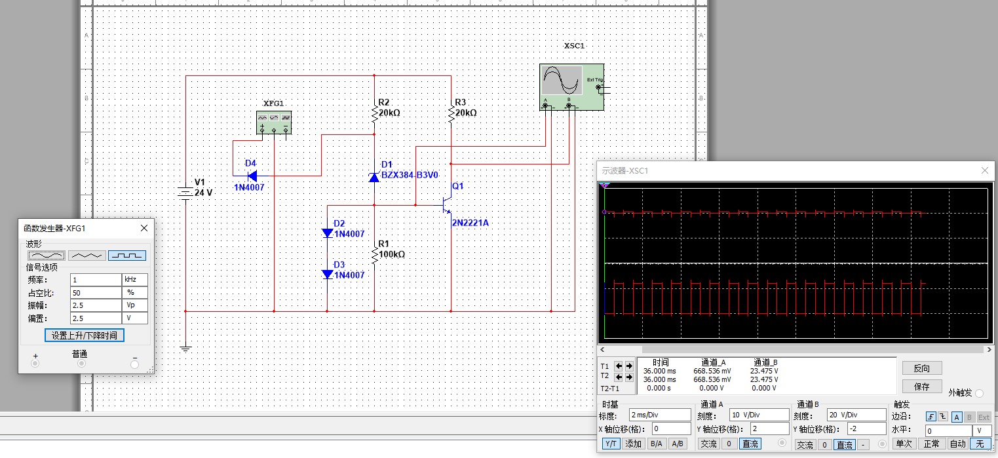Select resistor R3 symbol

coord(451,114)
